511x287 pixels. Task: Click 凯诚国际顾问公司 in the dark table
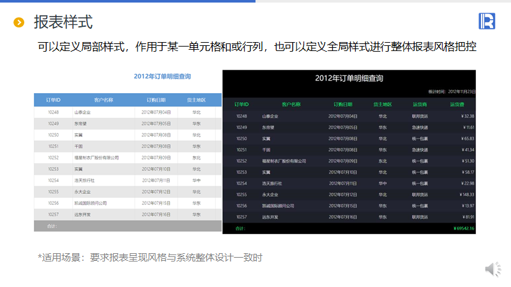pyautogui.click(x=278, y=206)
